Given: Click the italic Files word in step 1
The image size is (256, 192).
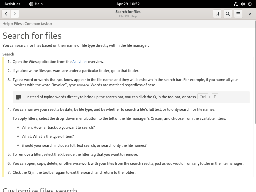Looking at the screenshot, I should (x=33, y=62).
